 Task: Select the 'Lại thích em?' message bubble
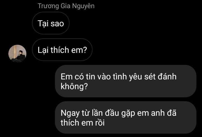tap(62, 50)
